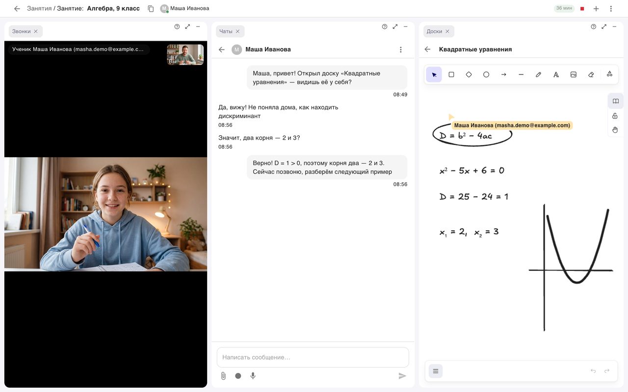The image size is (628, 392).
Task: Close the Чаты tab
Action: (x=237, y=31)
